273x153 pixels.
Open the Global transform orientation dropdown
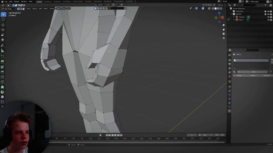point(100,5)
